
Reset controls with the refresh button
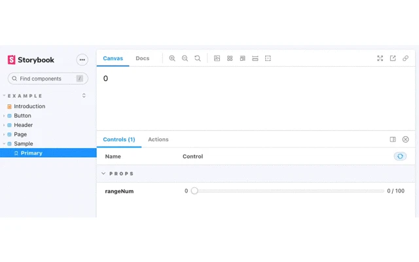(400, 156)
